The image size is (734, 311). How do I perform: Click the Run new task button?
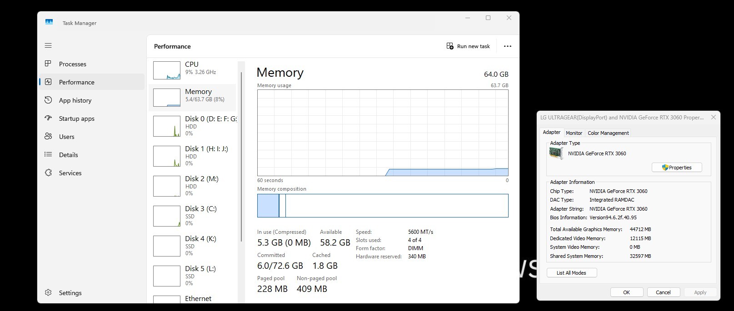coord(469,46)
